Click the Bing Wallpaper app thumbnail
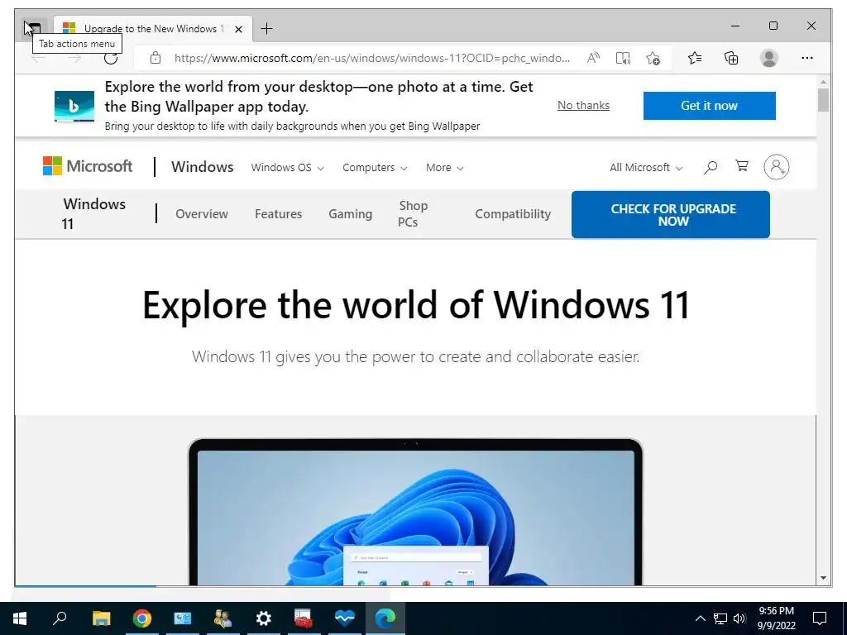This screenshot has width=847, height=635. (74, 107)
